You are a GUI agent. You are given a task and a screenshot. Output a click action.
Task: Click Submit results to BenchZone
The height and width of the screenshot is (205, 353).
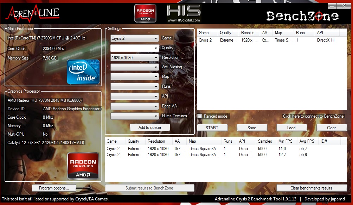click(x=149, y=188)
